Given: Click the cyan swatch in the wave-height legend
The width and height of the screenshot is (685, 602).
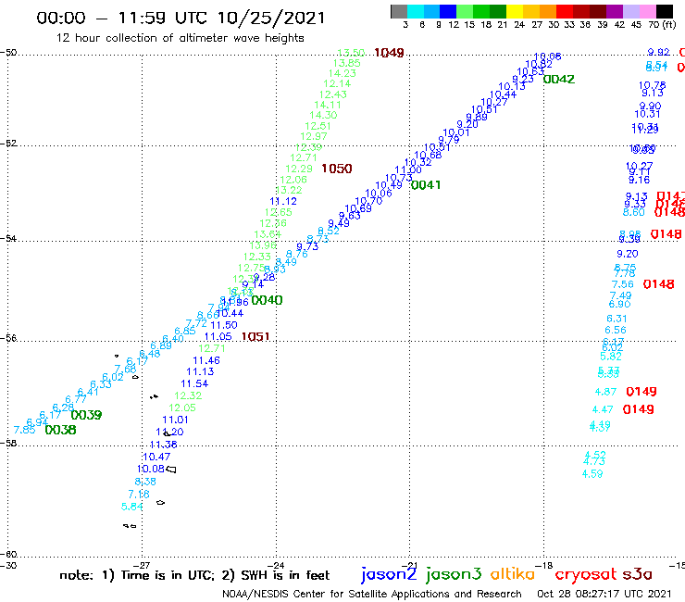Looking at the screenshot, I should [x=416, y=11].
